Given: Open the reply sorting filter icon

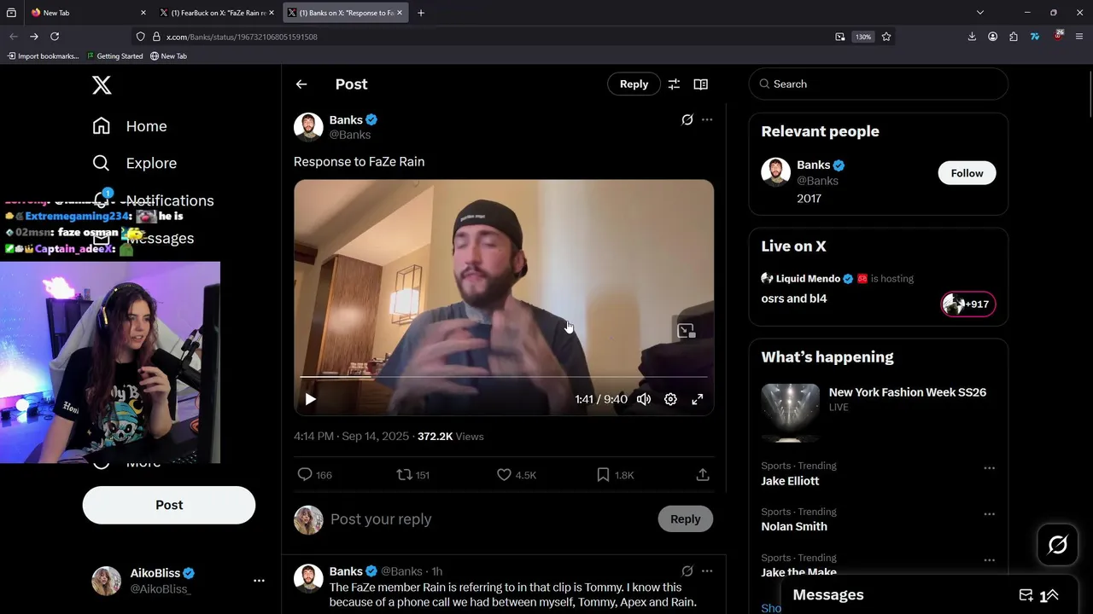Looking at the screenshot, I should [674, 84].
